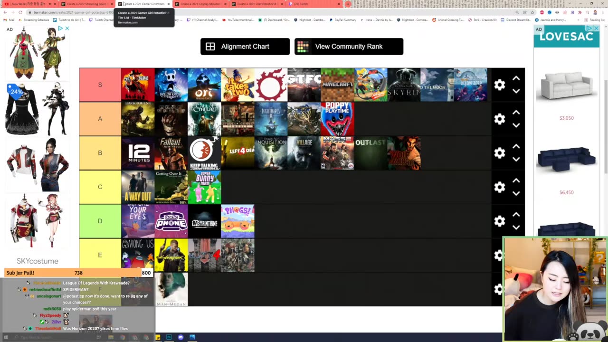Open the SKYcostume ad link

click(38, 261)
